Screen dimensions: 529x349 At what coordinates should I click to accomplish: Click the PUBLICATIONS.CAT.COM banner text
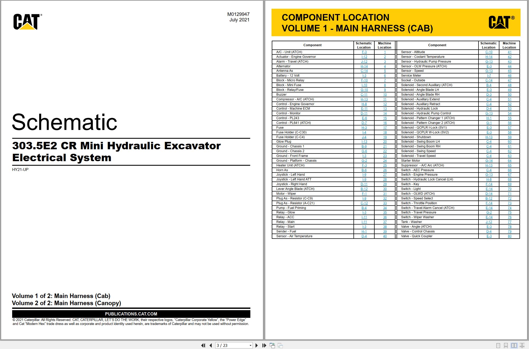(x=131, y=314)
